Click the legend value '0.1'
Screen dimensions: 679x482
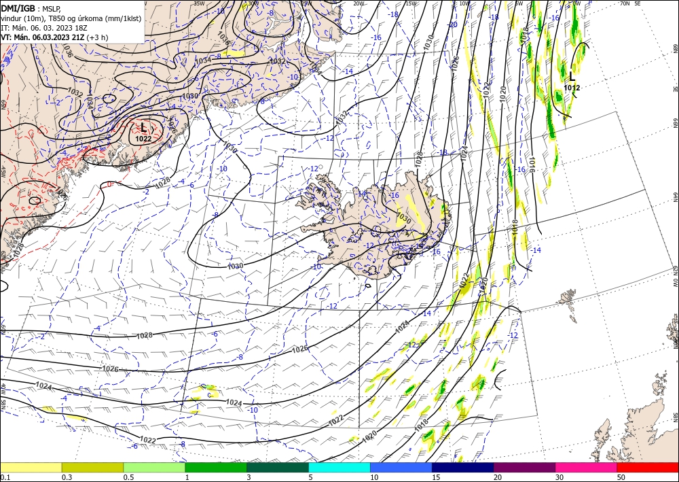pos(4,477)
